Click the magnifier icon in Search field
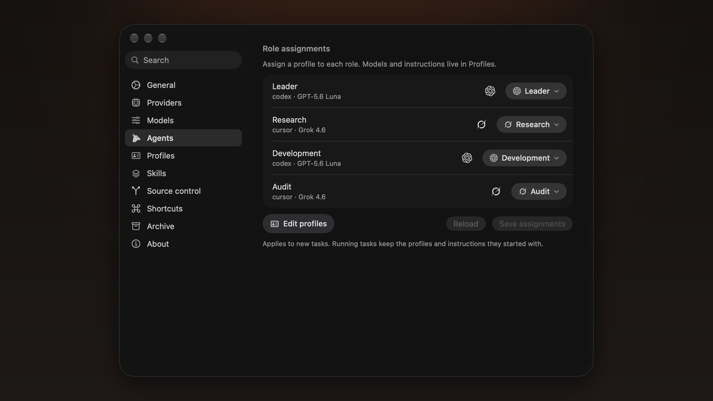Viewport: 713px width, 401px height. click(x=135, y=60)
